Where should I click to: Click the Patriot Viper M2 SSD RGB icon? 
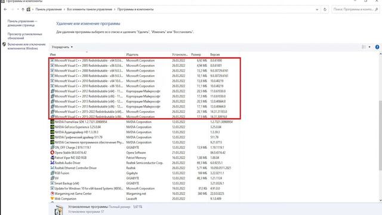(x=52, y=158)
